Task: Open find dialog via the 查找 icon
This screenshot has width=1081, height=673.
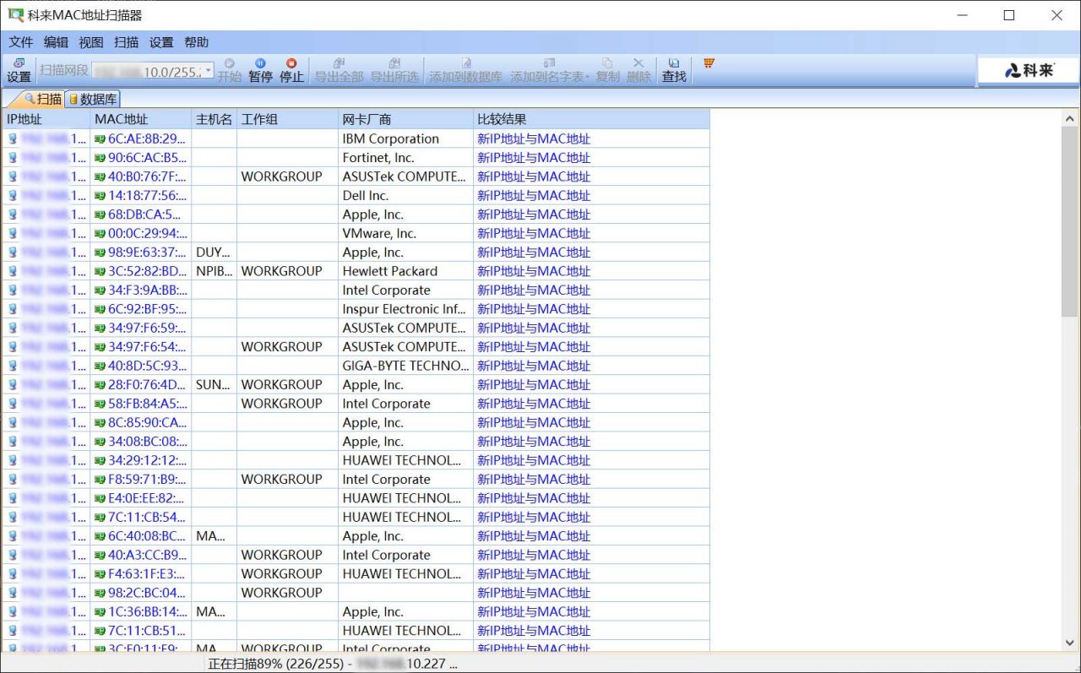Action: pos(673,68)
